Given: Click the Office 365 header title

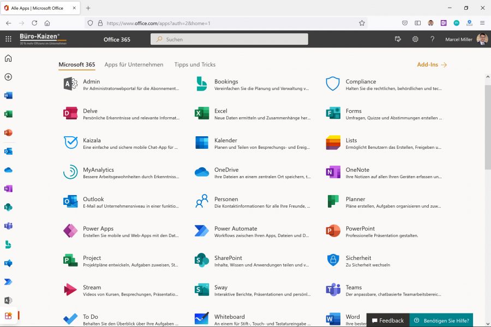Looking at the screenshot, I should [x=117, y=39].
